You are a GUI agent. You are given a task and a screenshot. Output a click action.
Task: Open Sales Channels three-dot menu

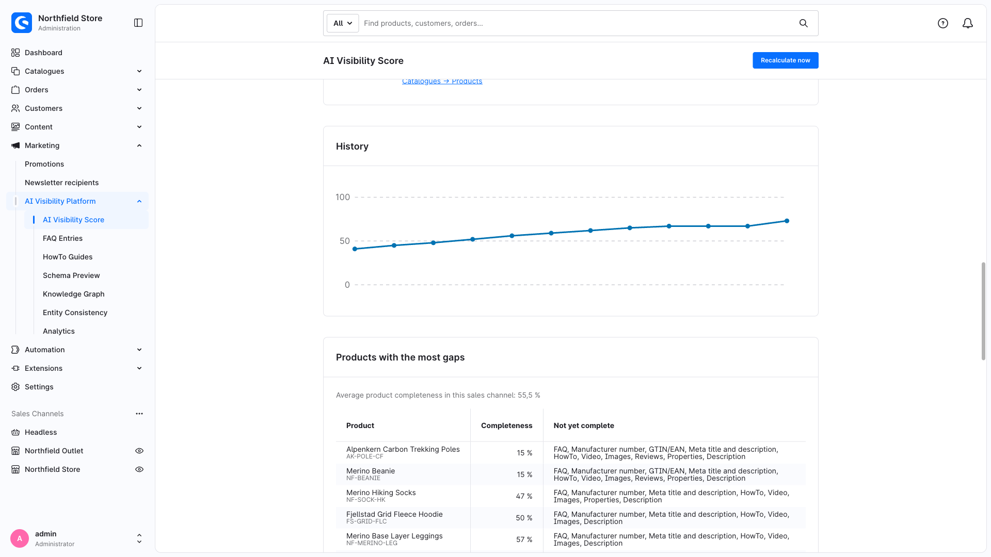point(139,414)
